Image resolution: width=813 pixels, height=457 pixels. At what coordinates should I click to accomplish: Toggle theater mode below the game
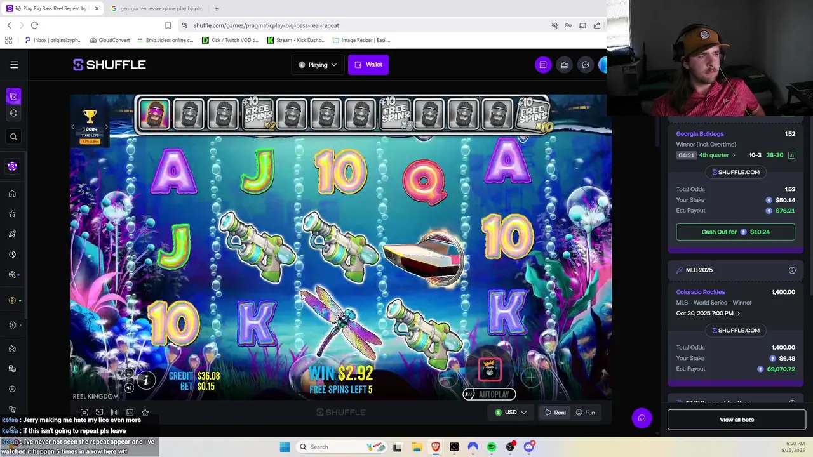coord(99,413)
